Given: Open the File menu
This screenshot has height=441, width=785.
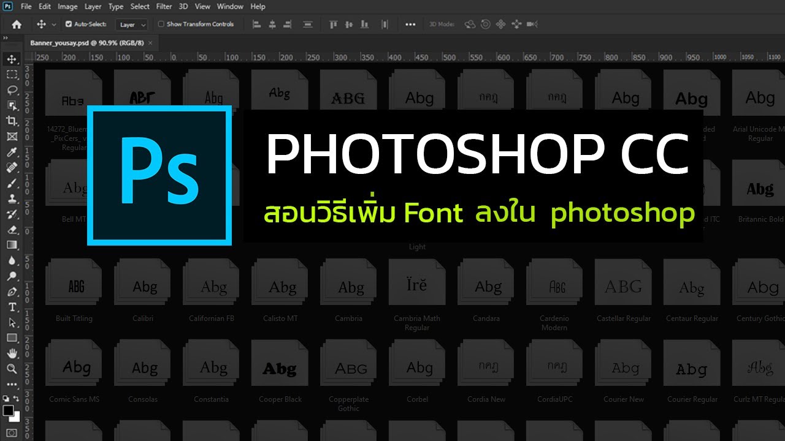Looking at the screenshot, I should 26,6.
